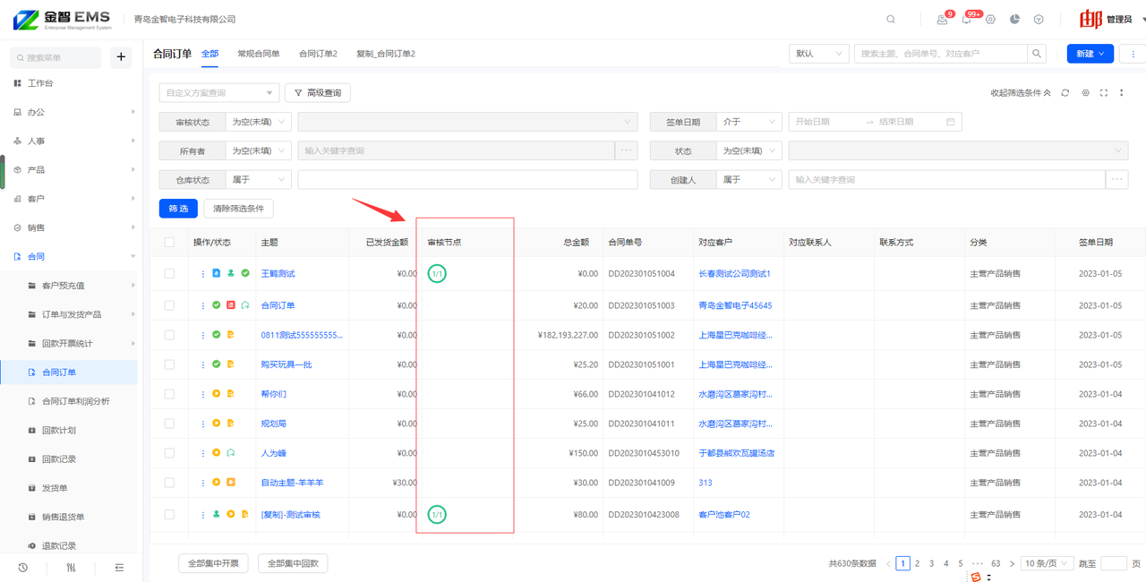Switch to the 合同订单2 tab
This screenshot has width=1146, height=582.
pyautogui.click(x=318, y=54)
